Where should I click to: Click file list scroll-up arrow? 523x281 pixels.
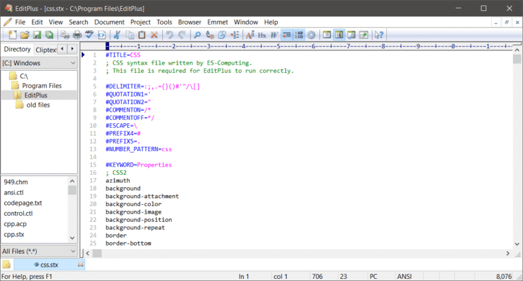[72, 181]
